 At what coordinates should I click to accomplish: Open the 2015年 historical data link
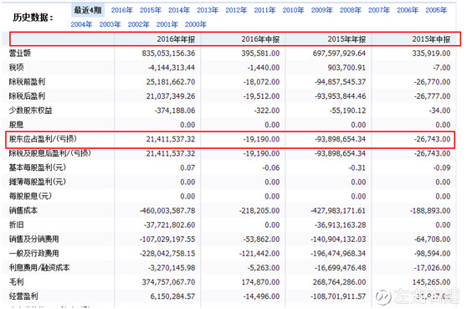click(151, 10)
